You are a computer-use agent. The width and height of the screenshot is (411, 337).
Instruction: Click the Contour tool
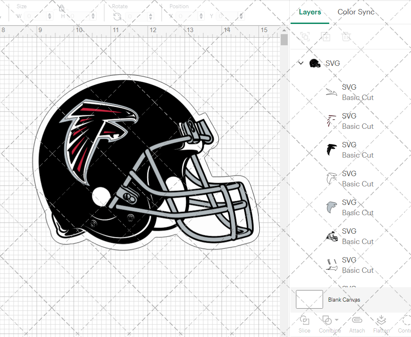pos(405,324)
